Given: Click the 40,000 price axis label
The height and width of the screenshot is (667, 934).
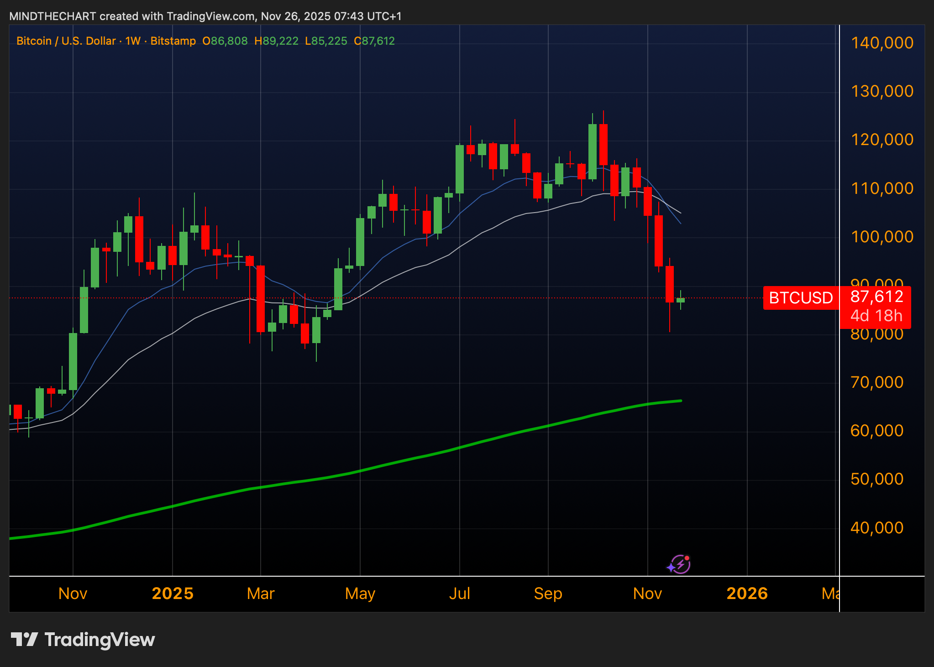Looking at the screenshot, I should [876, 528].
